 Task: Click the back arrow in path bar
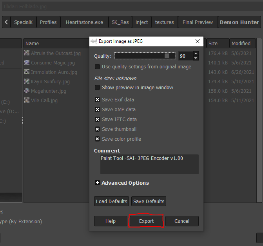[6, 22]
